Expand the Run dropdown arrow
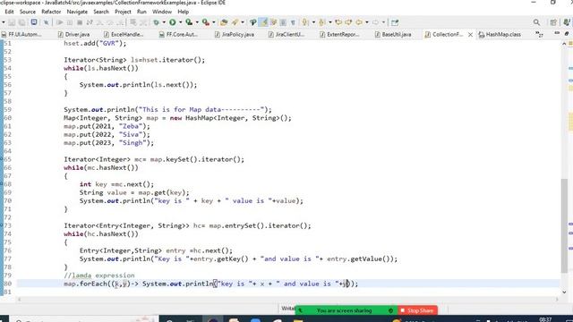Screen dimensions: 573x322 (180, 22)
